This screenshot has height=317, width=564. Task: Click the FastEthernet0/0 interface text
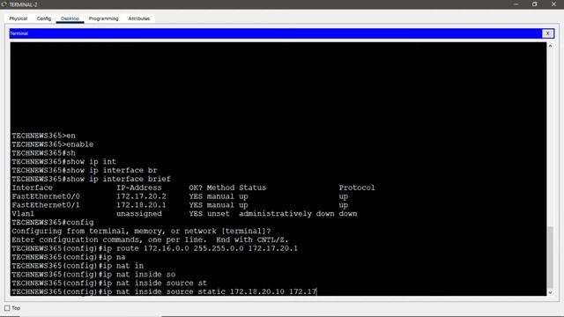[46, 196]
